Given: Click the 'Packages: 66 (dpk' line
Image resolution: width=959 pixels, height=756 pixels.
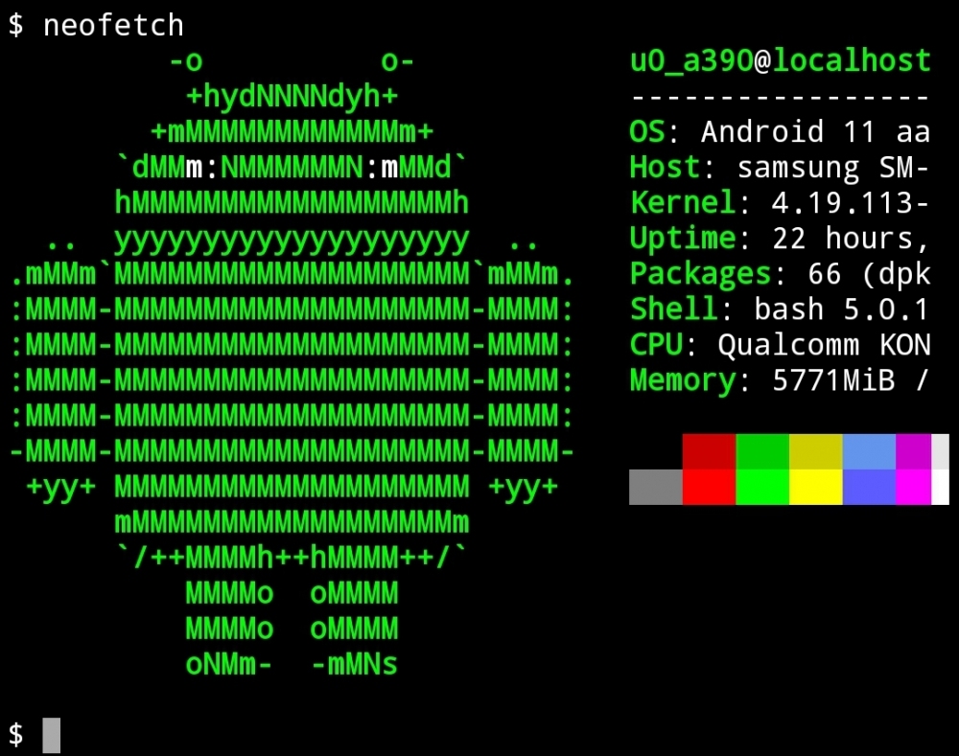Looking at the screenshot, I should pyautogui.click(x=781, y=274).
